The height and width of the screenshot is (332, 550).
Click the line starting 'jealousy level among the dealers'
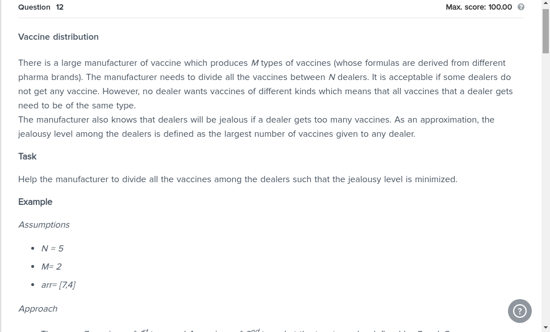click(217, 134)
